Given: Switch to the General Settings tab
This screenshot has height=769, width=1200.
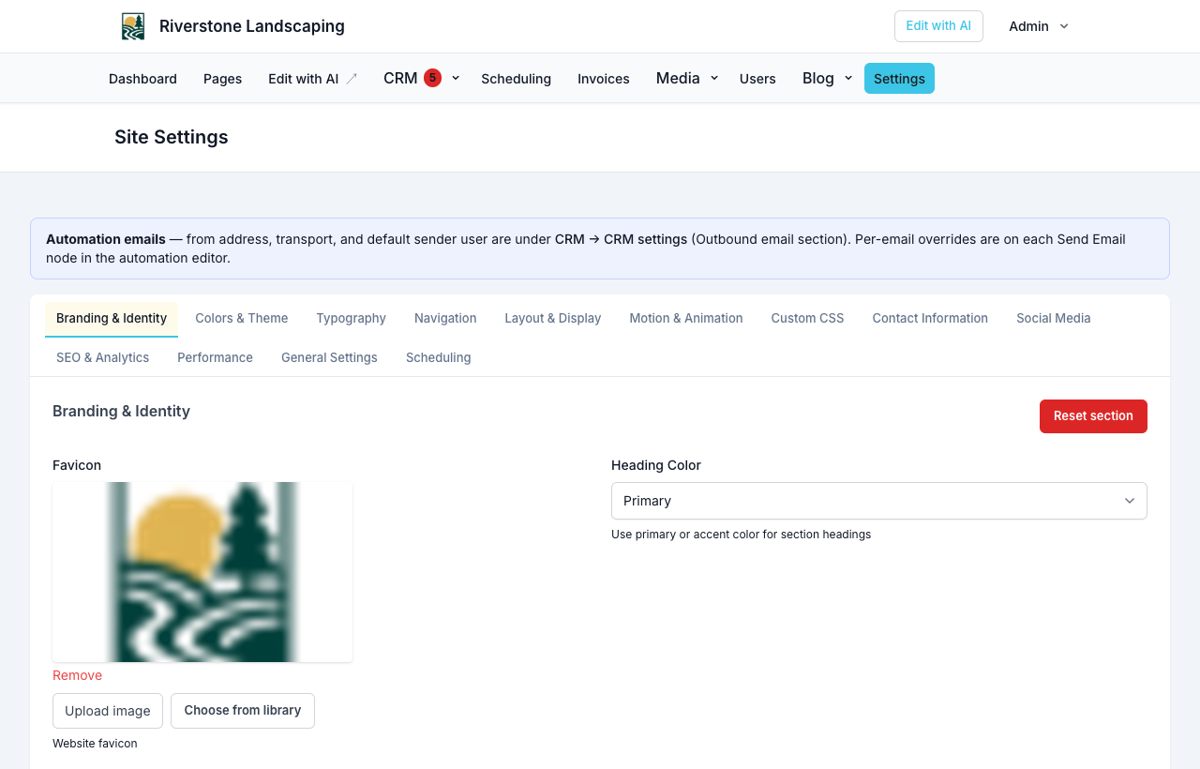Looking at the screenshot, I should (329, 357).
